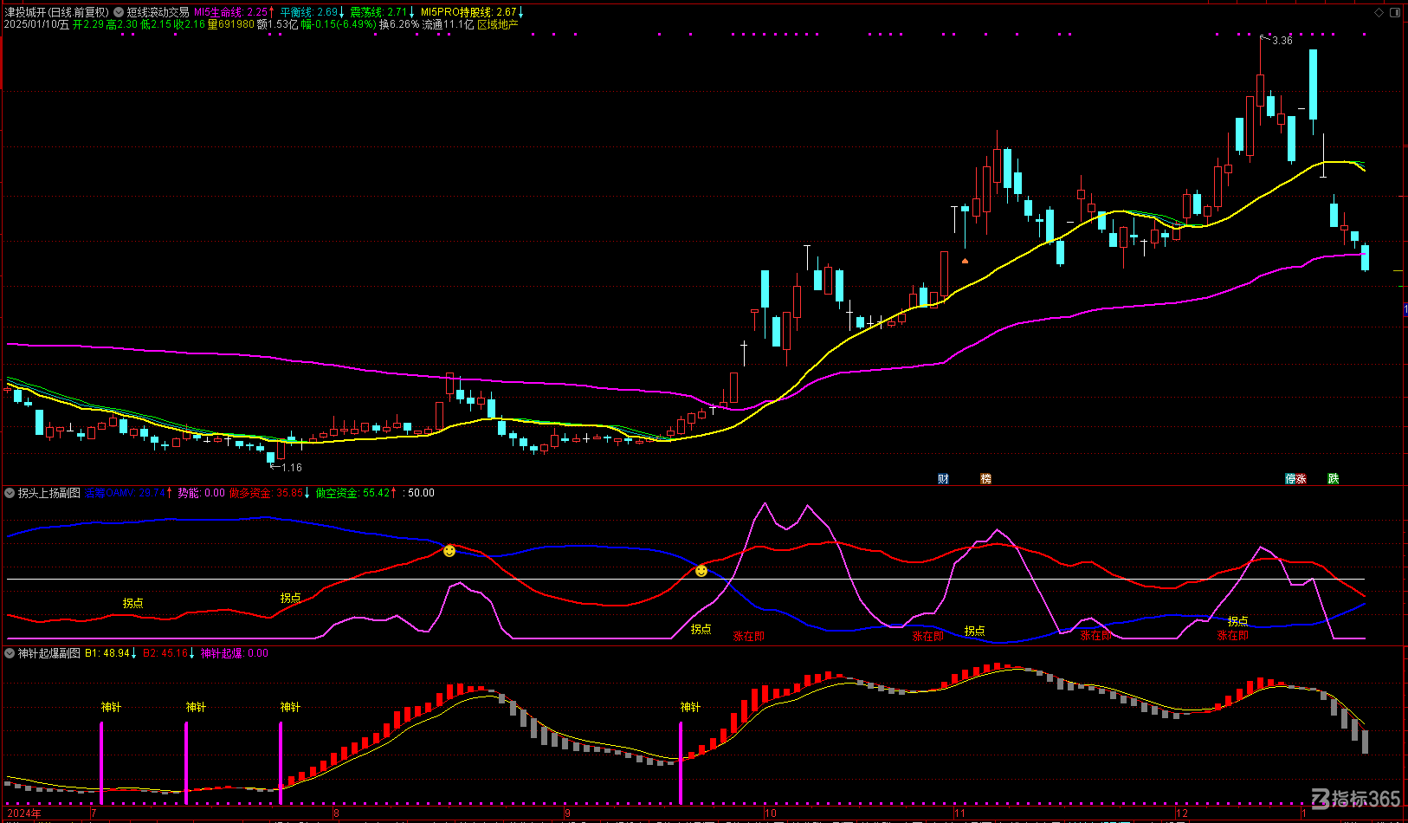Click the second smiley face crossover marker
1408x823 pixels.
(x=701, y=571)
